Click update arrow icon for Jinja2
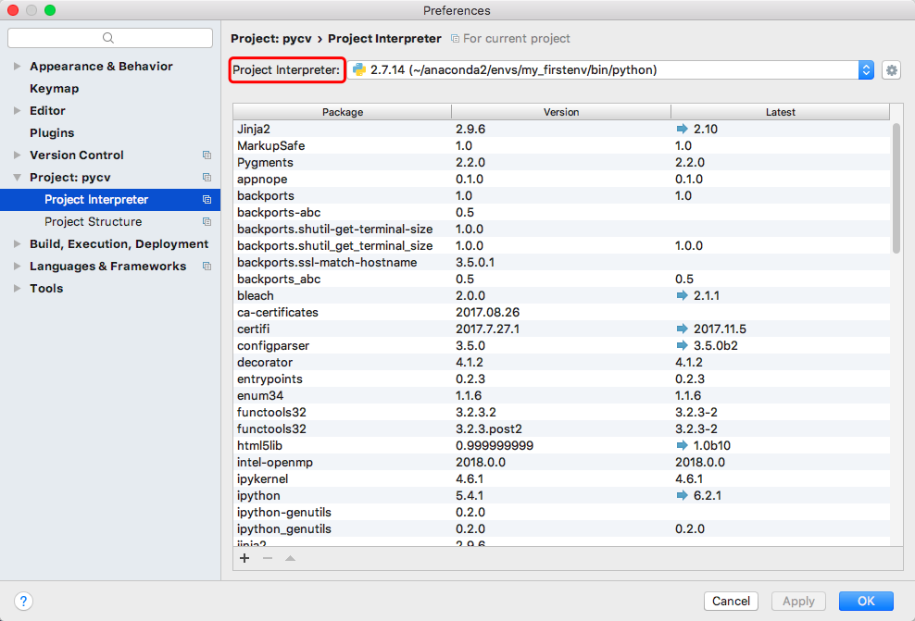Viewport: 915px width, 621px height. 682,129
